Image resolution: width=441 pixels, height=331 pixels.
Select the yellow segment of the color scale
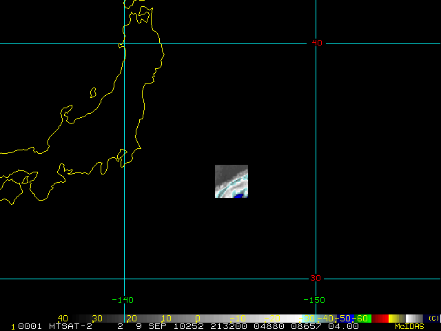coord(396,318)
